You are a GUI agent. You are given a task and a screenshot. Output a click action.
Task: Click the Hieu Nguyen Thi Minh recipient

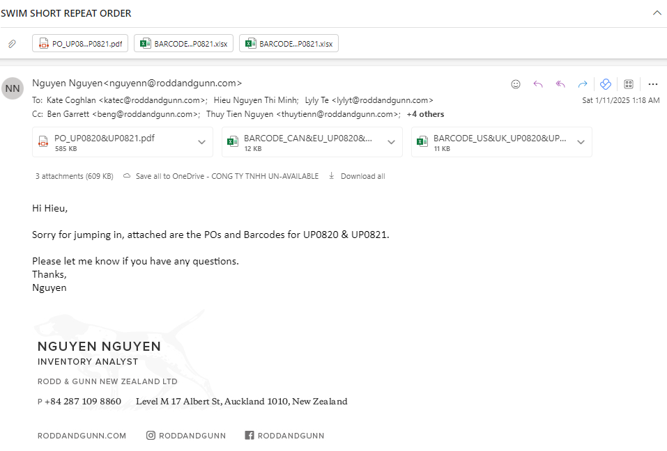pos(255,100)
